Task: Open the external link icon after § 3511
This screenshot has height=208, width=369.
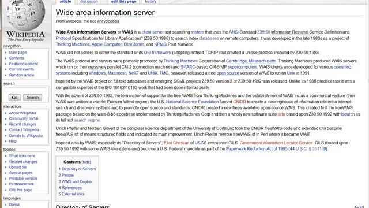Action: 324,149
